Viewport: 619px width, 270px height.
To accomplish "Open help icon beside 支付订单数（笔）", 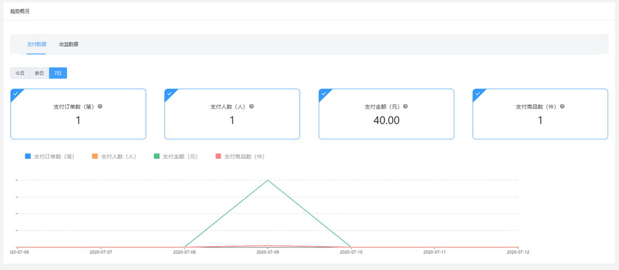I will (x=100, y=106).
